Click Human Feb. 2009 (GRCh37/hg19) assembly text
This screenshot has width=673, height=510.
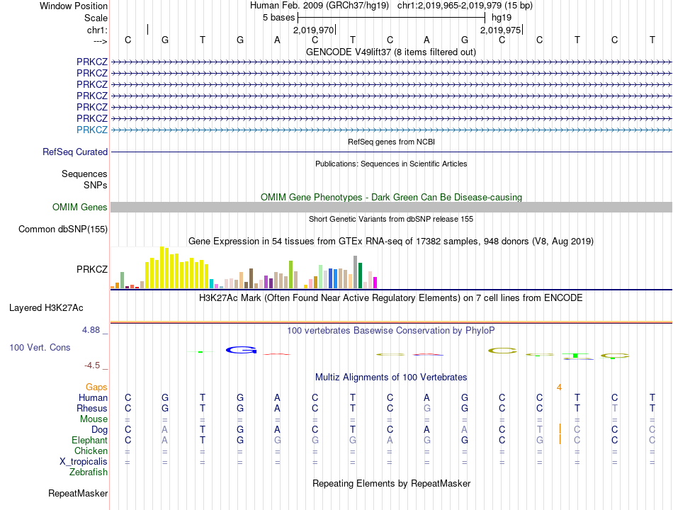[x=319, y=6]
